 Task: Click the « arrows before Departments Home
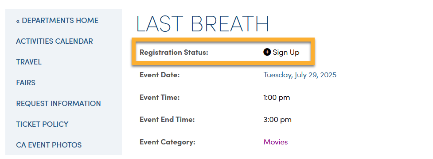(18, 21)
